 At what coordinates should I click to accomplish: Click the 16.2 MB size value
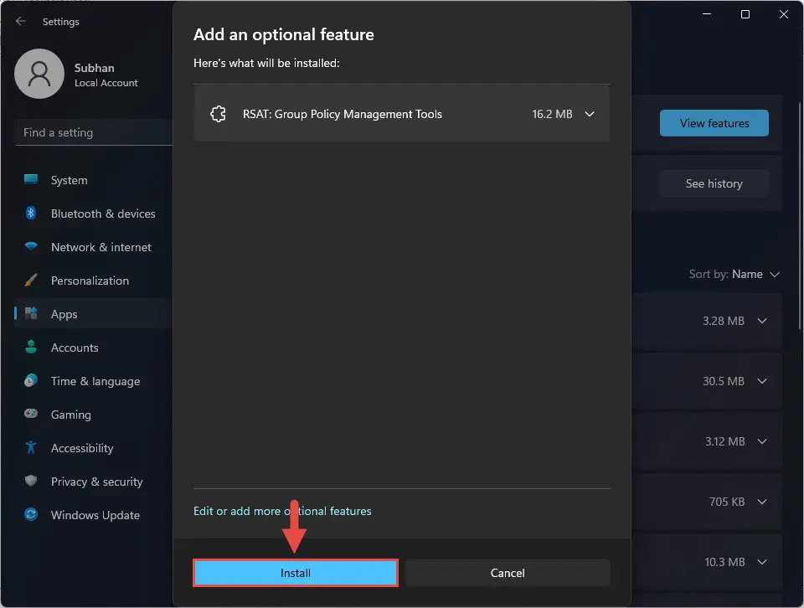pos(552,114)
